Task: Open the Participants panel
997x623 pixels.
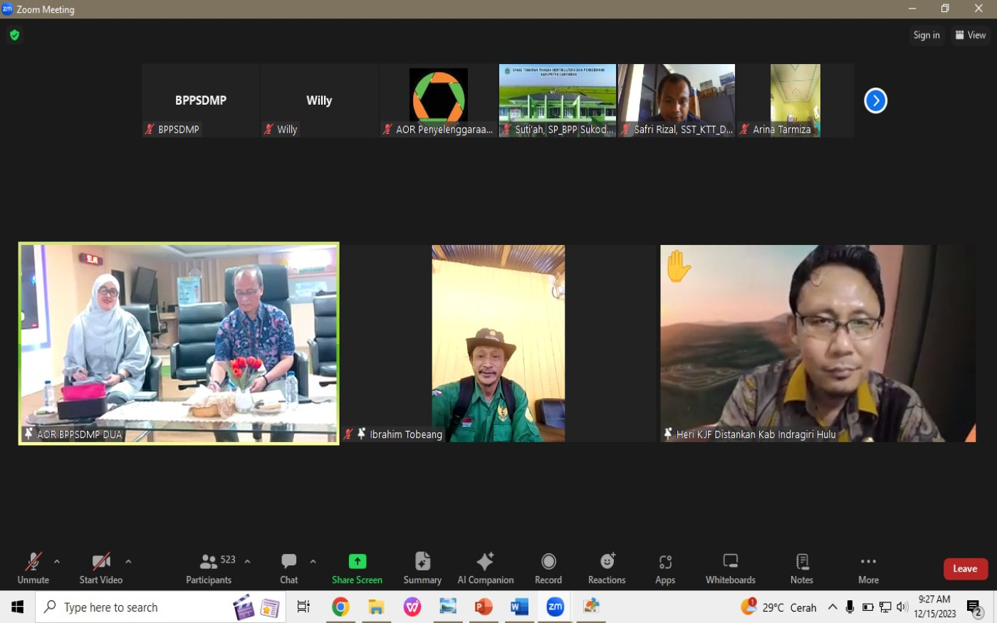Action: [x=209, y=568]
